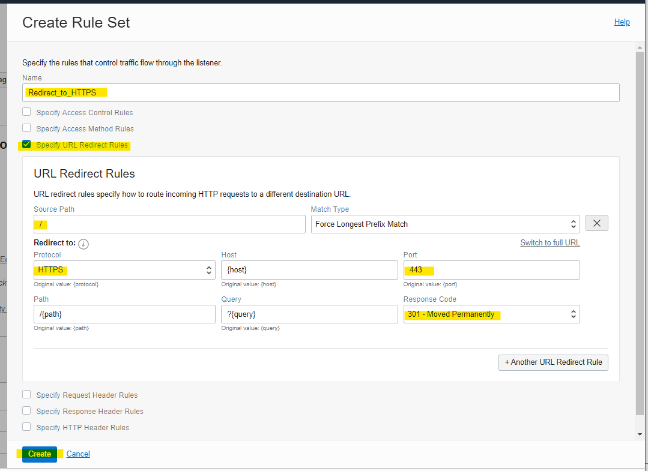Add Another URL Redirect Rule
The width and height of the screenshot is (648, 471).
click(x=553, y=362)
